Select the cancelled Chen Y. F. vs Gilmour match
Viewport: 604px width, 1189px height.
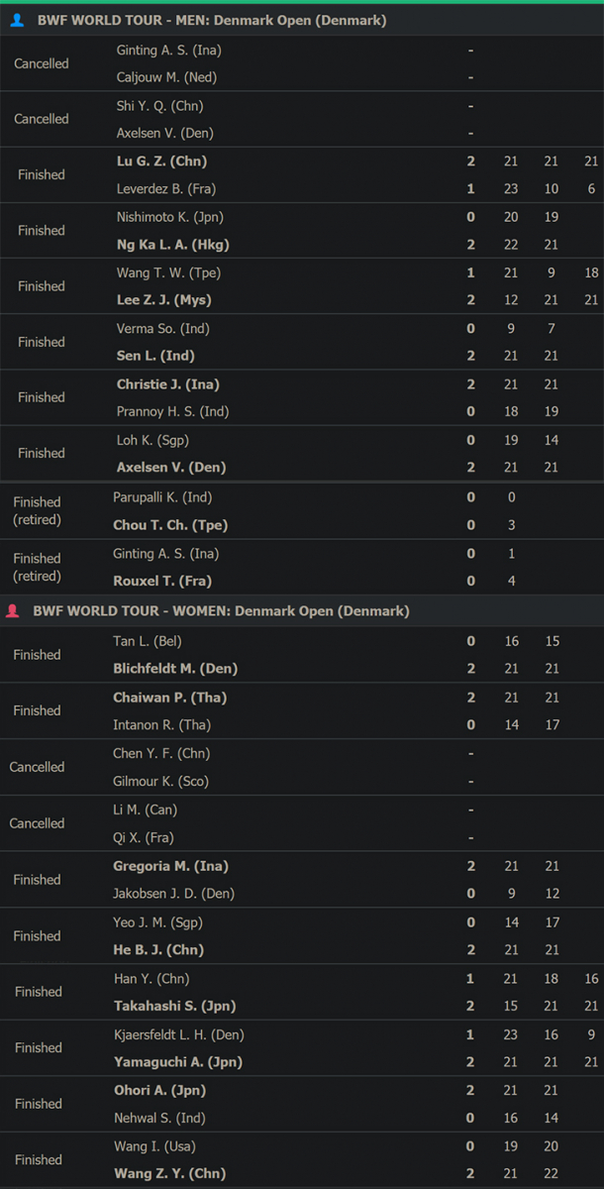302,767
